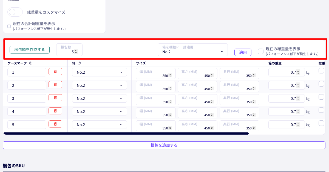Image resolution: width=329 pixels, height=172 pixels.
Task: Delete case mark 4 via trash icon
Action: click(55, 111)
